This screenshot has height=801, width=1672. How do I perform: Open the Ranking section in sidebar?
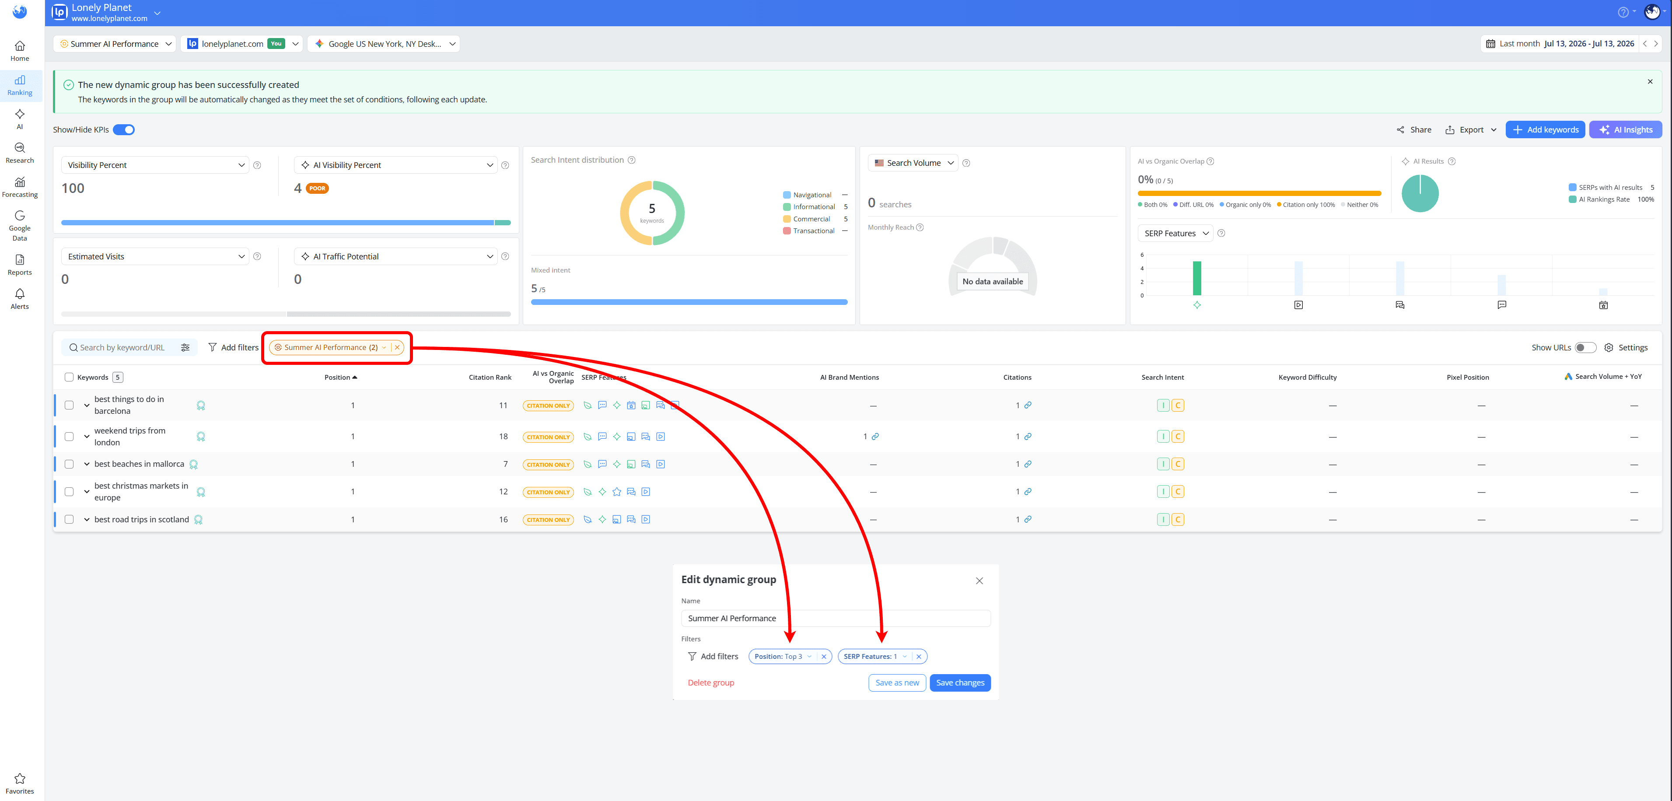click(x=20, y=85)
